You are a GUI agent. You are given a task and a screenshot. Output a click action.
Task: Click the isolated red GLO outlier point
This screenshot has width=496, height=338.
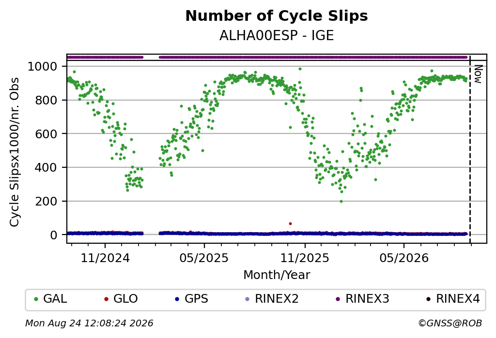(290, 224)
